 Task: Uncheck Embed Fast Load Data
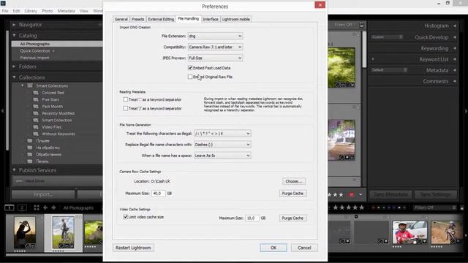190,68
